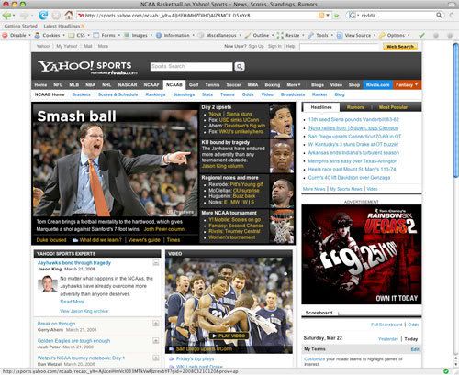Expand the More sports dropdown
The width and height of the screenshot is (459, 375).
pos(294,85)
